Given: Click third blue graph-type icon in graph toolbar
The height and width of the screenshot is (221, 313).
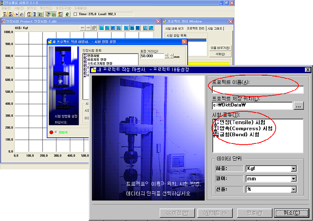Looking at the screenshot, I should (113, 28).
